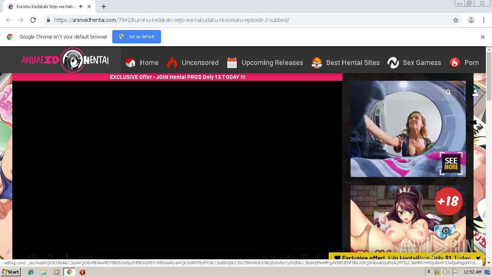492x277 pixels.
Task: Click the tray network monitor icon
Action: point(437,272)
